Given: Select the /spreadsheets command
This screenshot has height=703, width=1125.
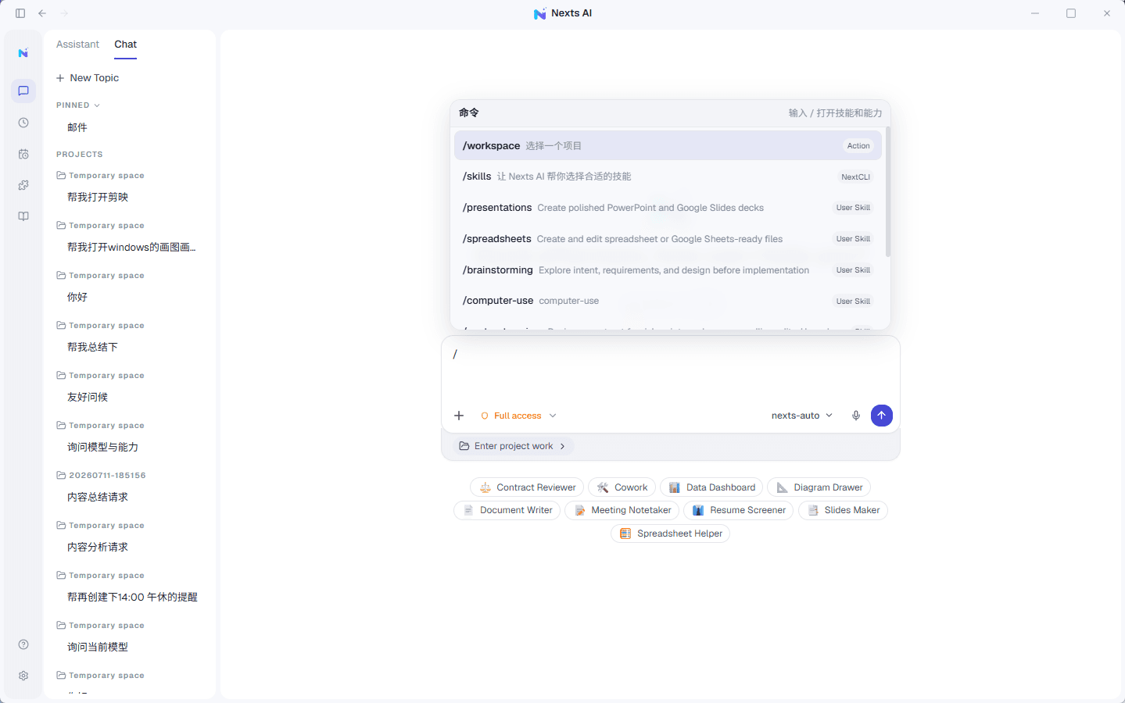Looking at the screenshot, I should [668, 239].
